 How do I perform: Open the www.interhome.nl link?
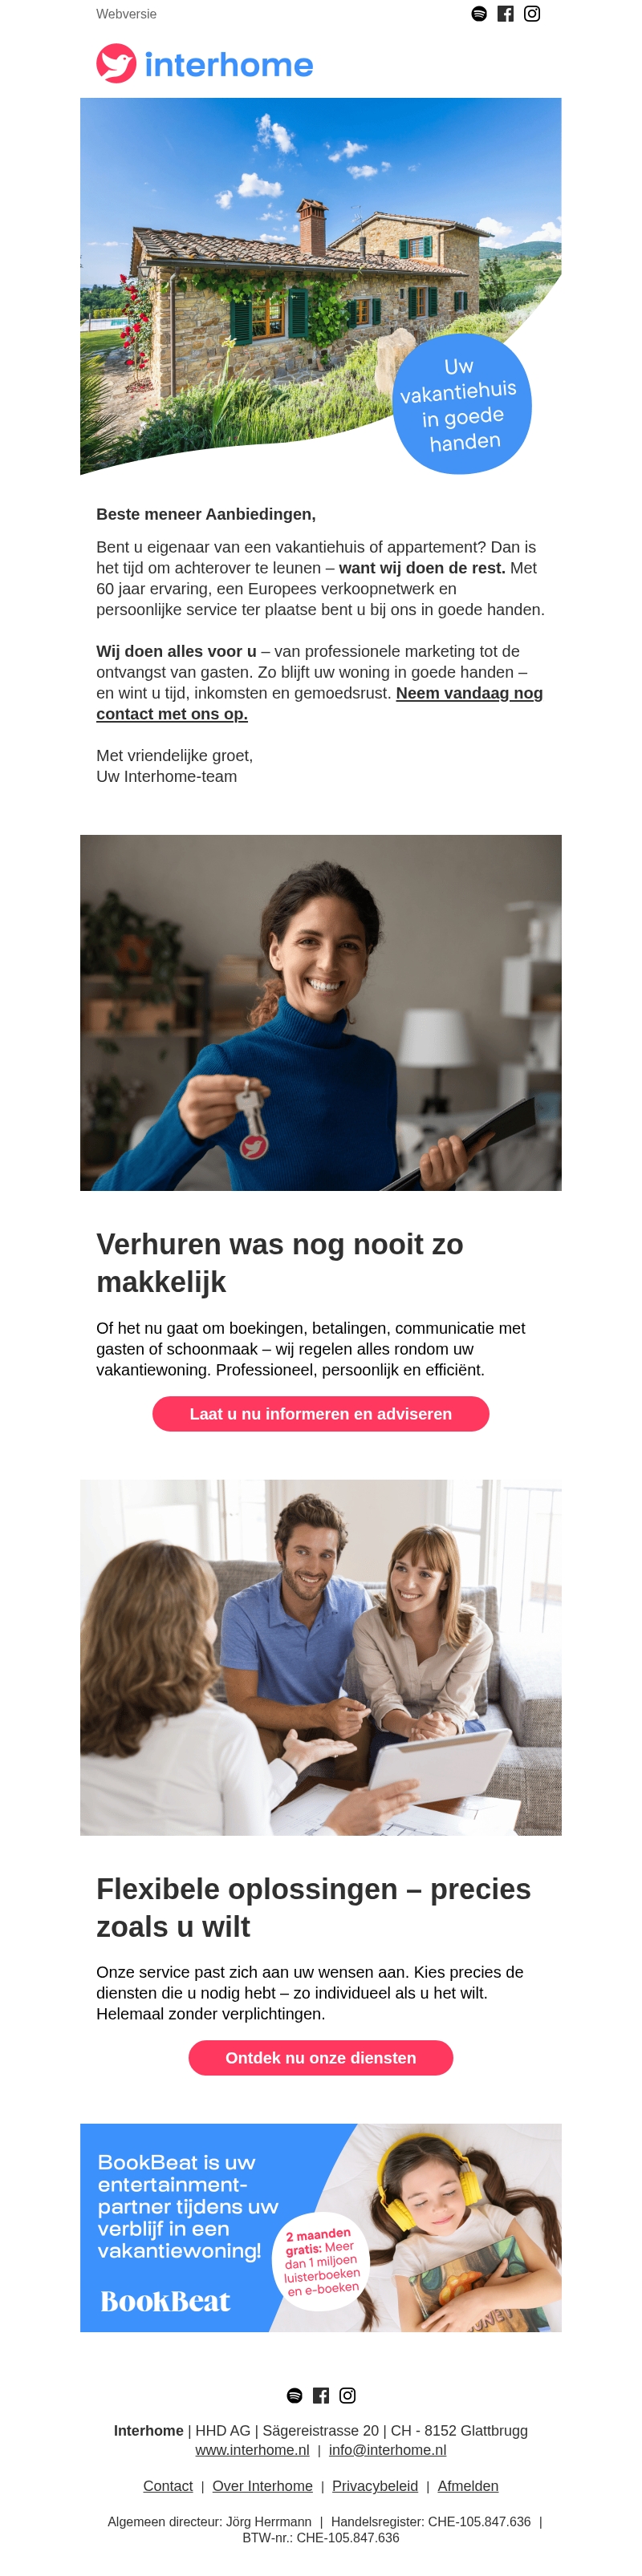[x=252, y=2450]
